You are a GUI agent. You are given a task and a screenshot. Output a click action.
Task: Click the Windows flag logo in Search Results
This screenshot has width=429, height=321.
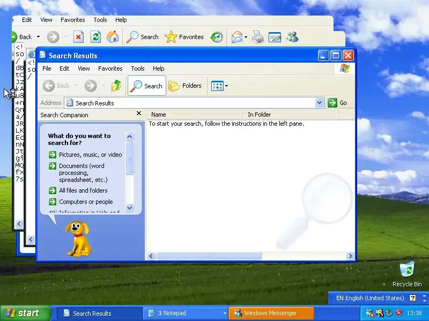pyautogui.click(x=344, y=68)
